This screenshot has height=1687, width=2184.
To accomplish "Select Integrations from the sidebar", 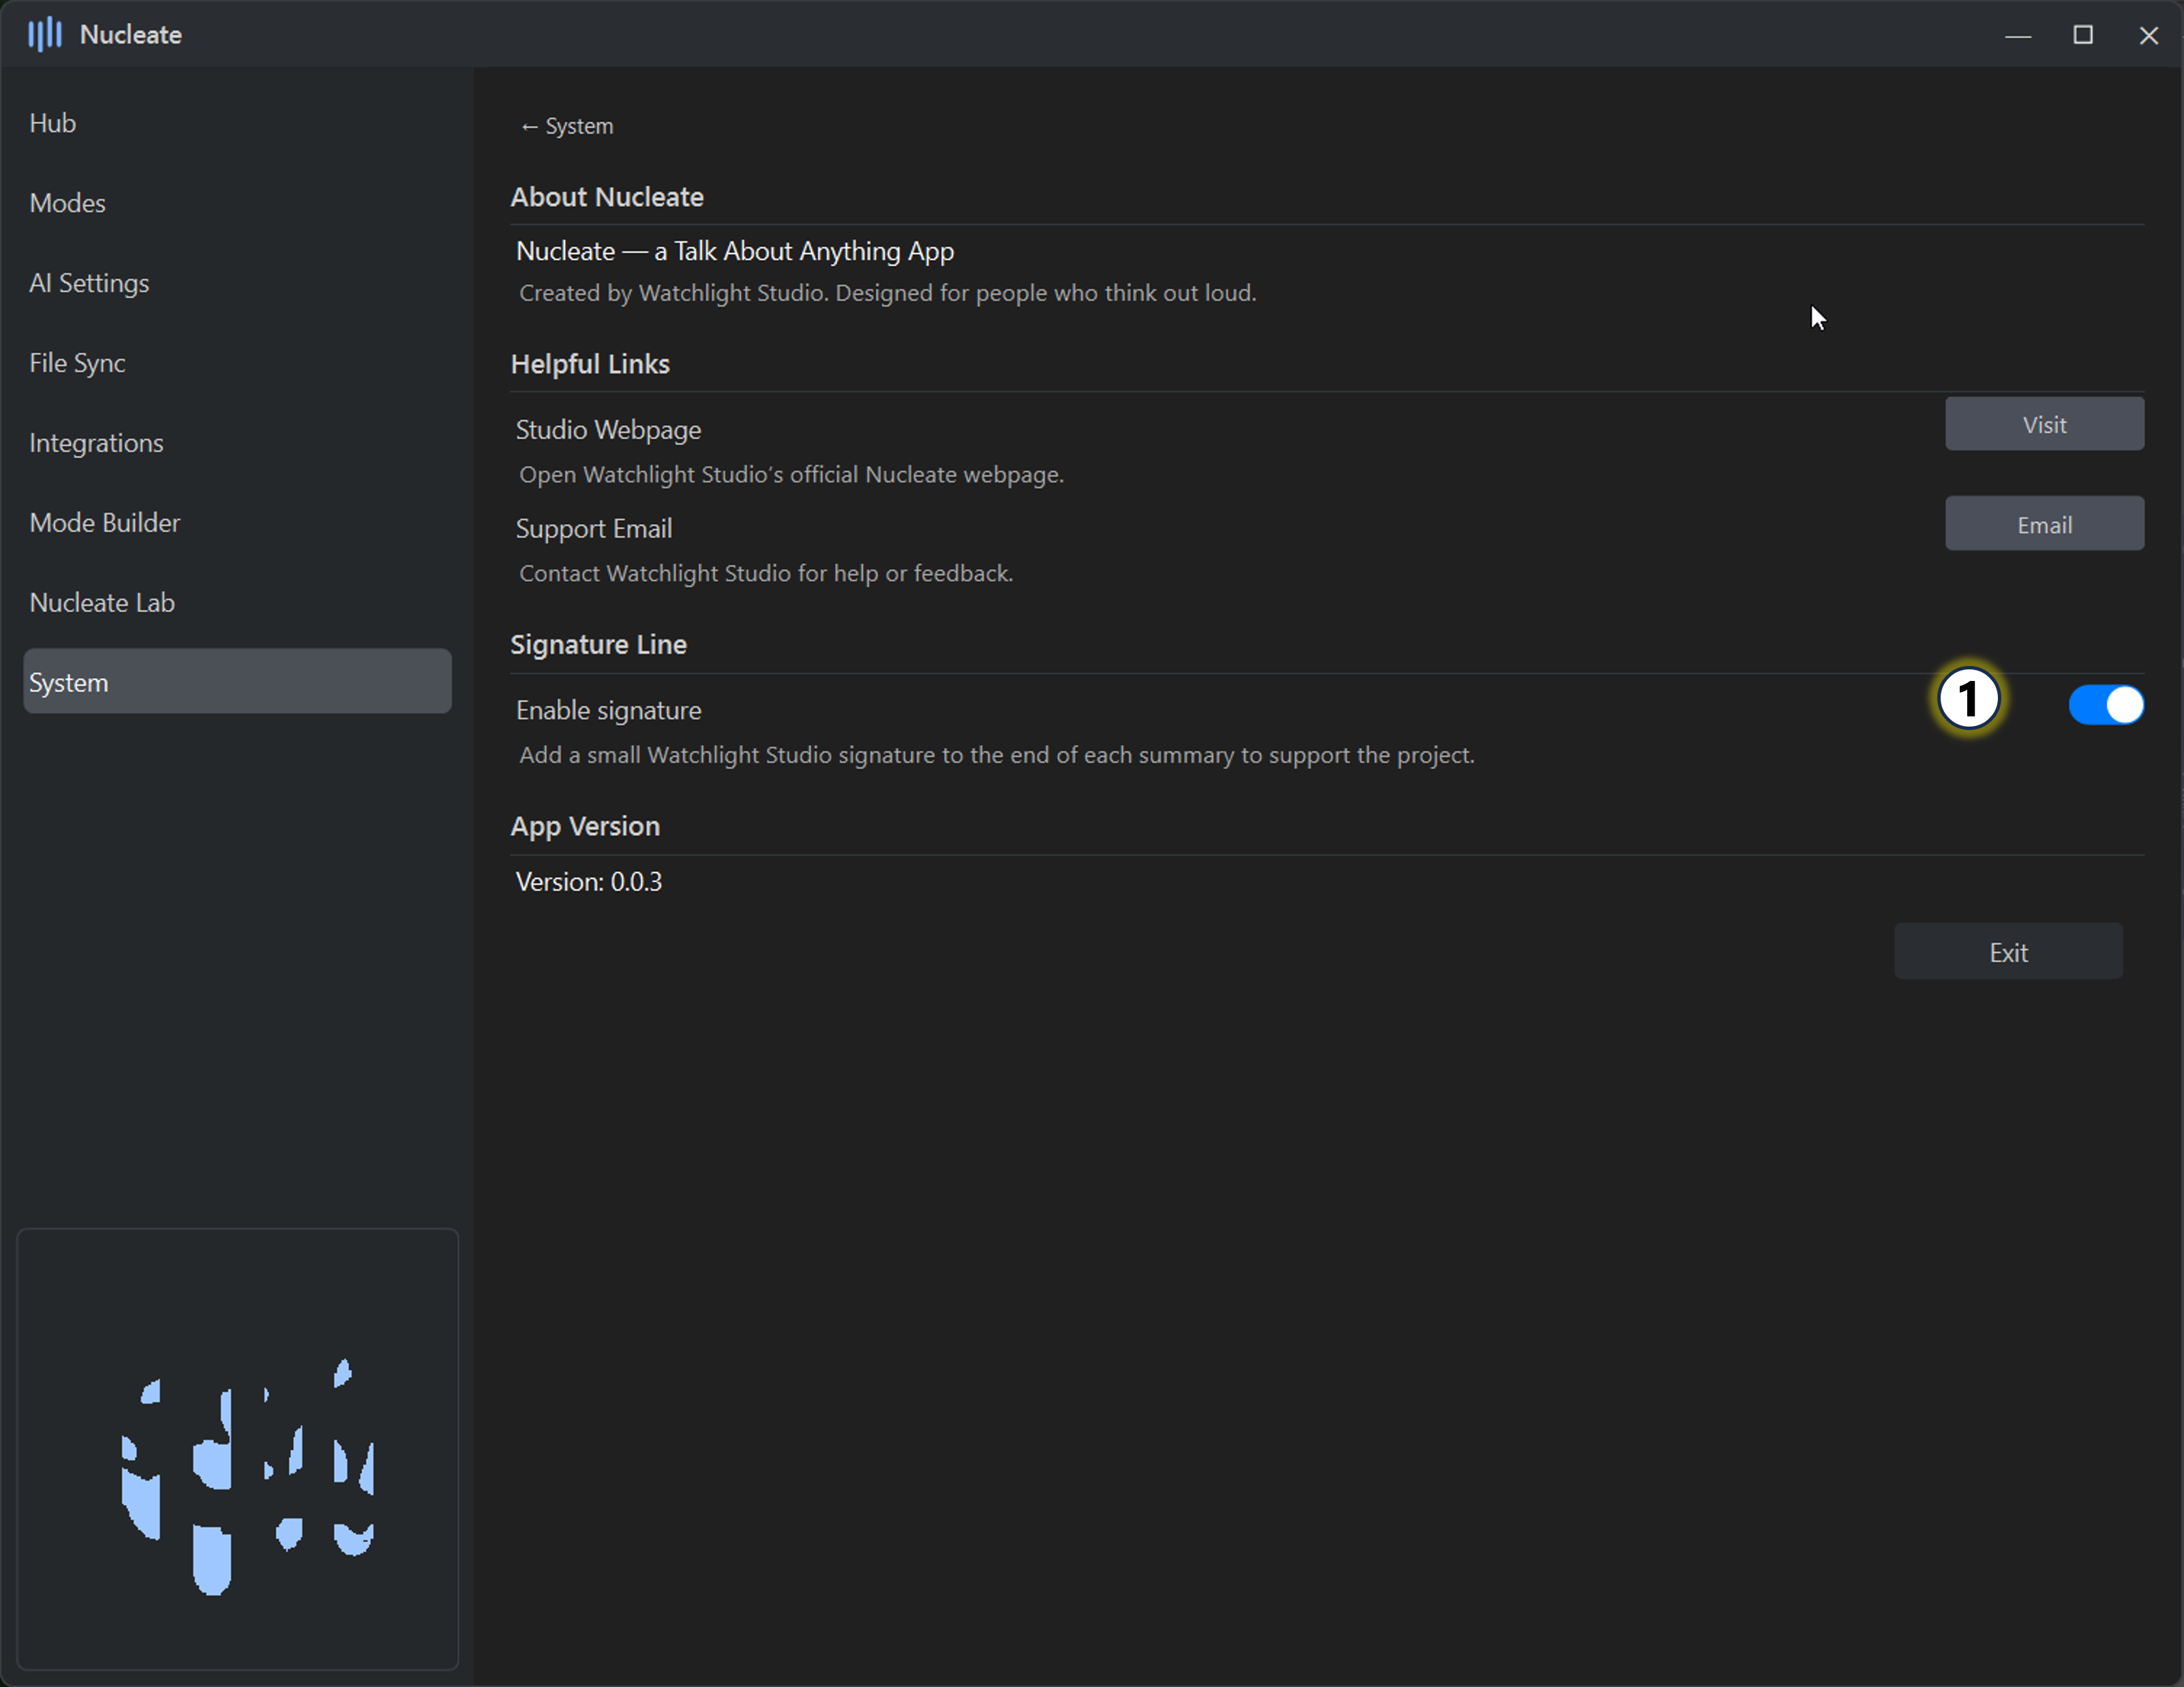I will [96, 443].
